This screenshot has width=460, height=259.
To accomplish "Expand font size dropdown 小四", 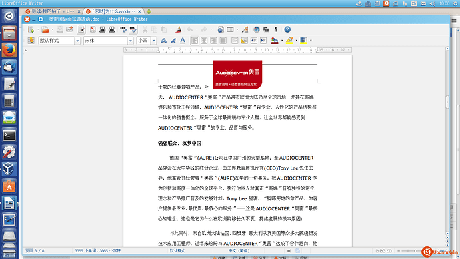I will click(153, 41).
